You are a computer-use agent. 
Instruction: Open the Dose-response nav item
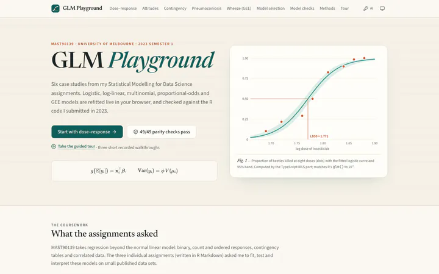pyautogui.click(x=123, y=9)
